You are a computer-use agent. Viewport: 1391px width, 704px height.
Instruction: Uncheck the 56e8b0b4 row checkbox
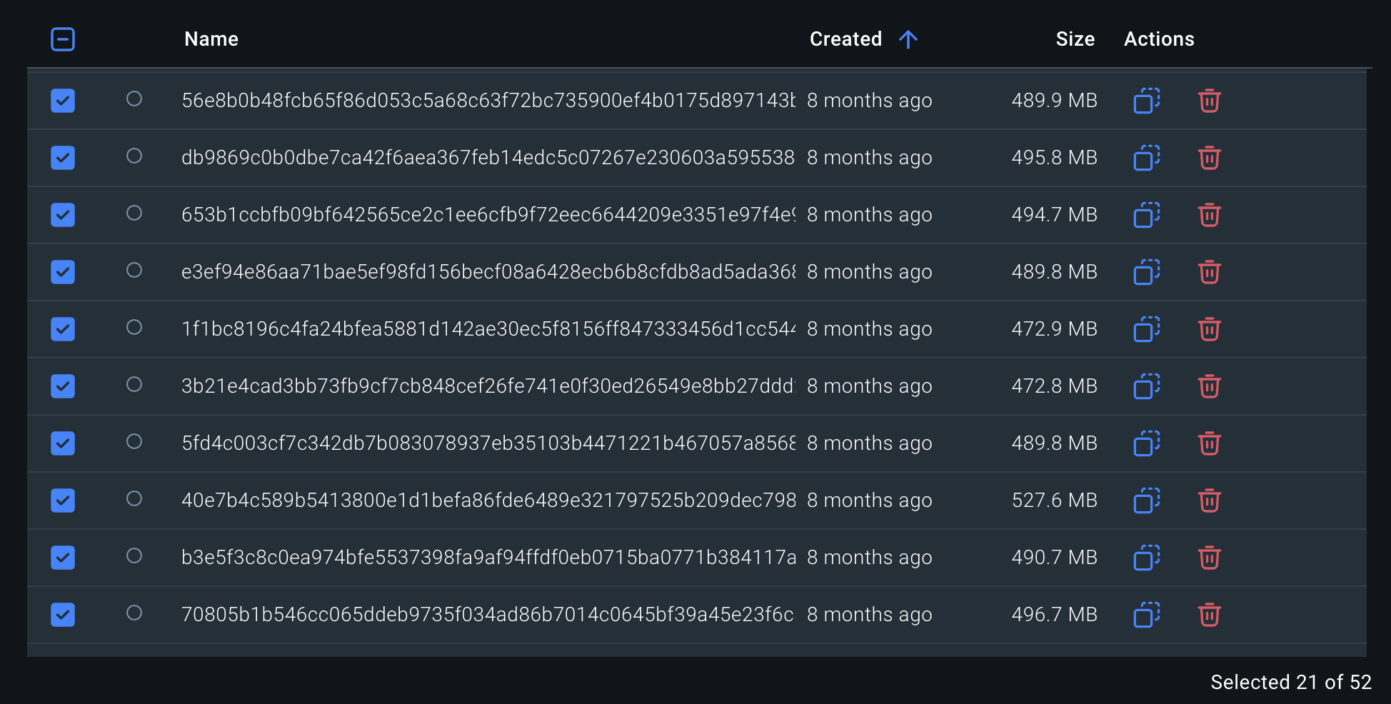click(63, 101)
